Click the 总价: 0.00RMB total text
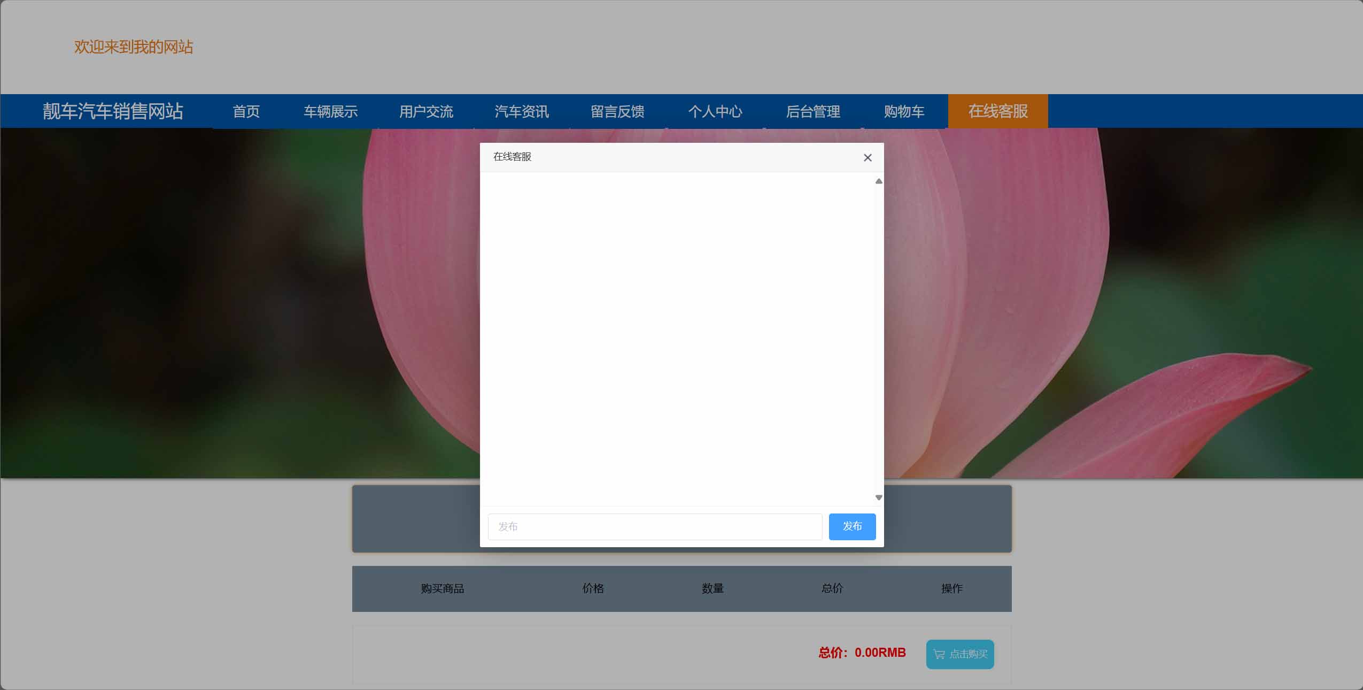 point(862,653)
